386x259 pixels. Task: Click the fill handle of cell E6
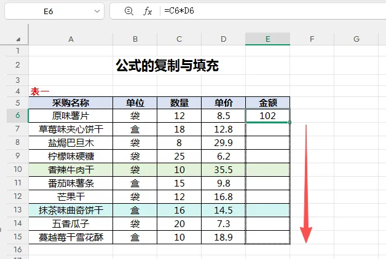point(289,122)
